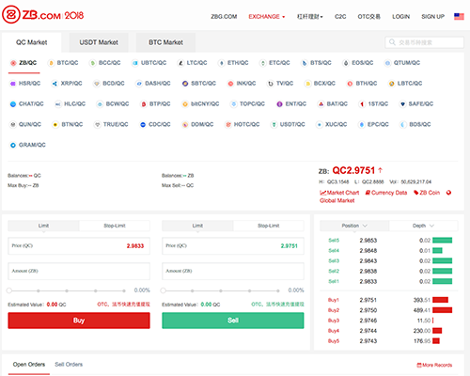Select the QTUM/QC coin icon
The width and height of the screenshot is (470, 376).
387,63
